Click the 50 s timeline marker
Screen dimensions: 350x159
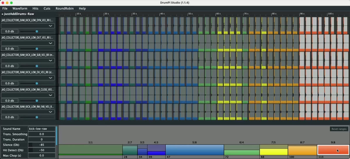point(190,14)
